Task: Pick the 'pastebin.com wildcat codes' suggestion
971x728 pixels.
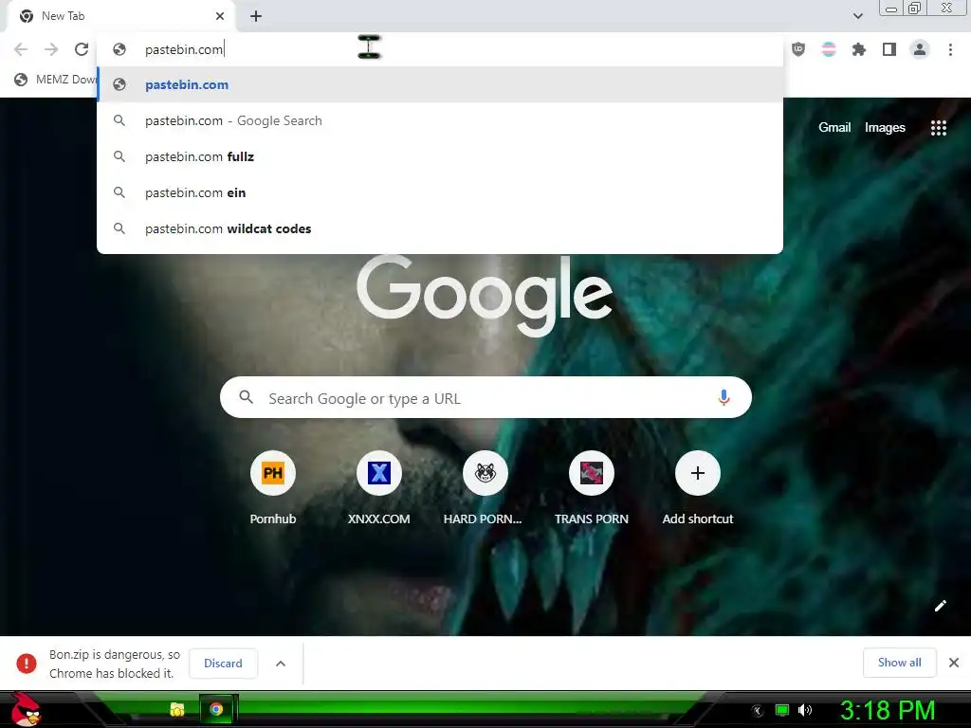Action: click(x=440, y=228)
